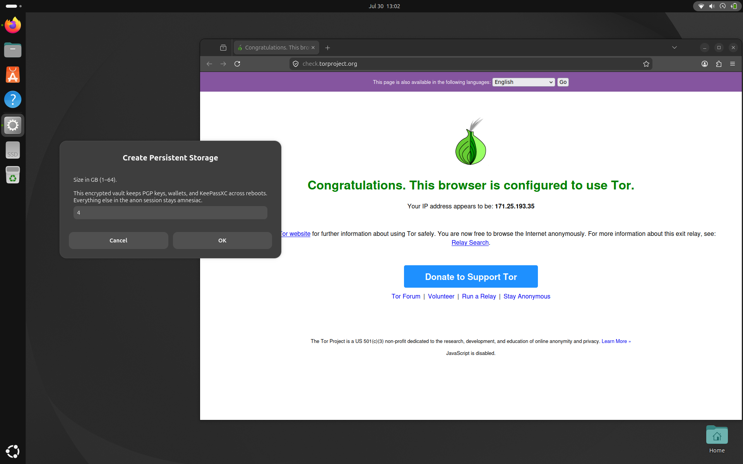Minimize the Firefox window
743x464 pixels.
pos(705,48)
